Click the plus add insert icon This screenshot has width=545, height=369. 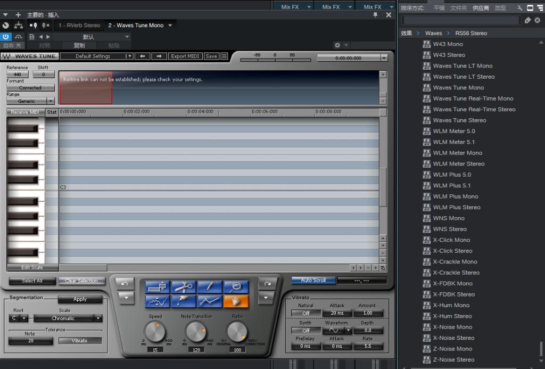click(x=18, y=14)
